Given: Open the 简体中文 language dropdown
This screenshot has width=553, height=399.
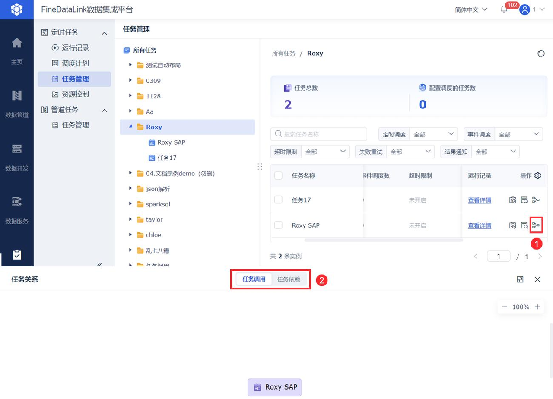Looking at the screenshot, I should click(x=471, y=9).
